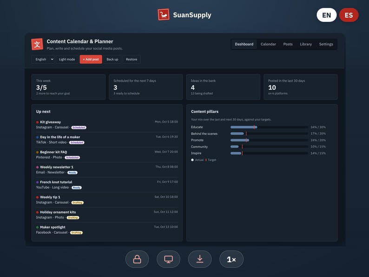Open the Holiday ornament kits post
This screenshot has width=369, height=277.
pos(107,215)
